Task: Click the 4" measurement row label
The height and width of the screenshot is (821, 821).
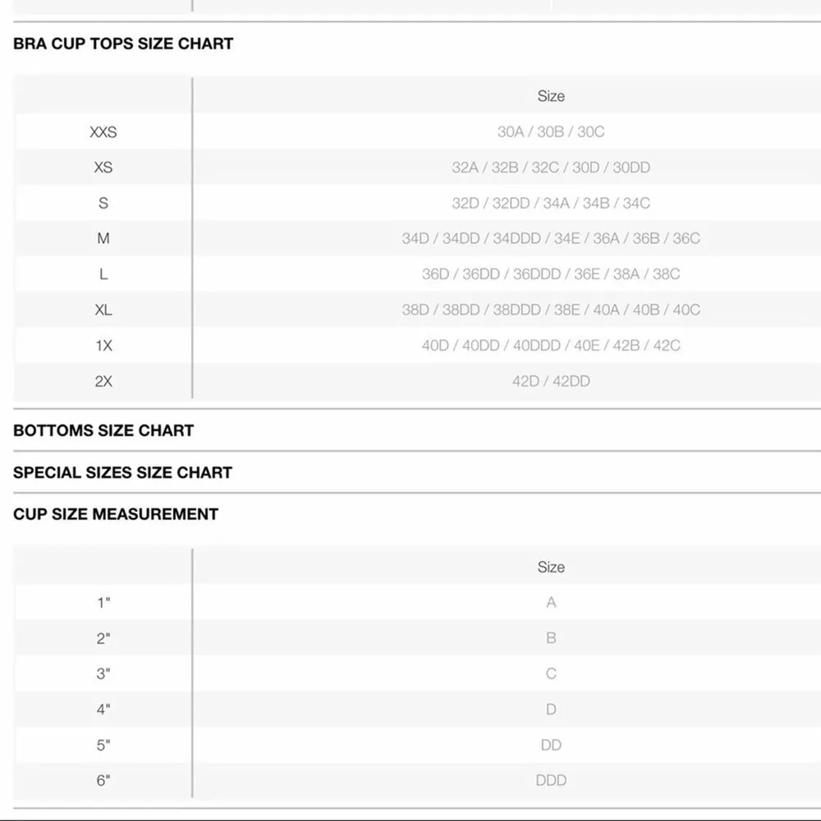Action: click(x=103, y=709)
